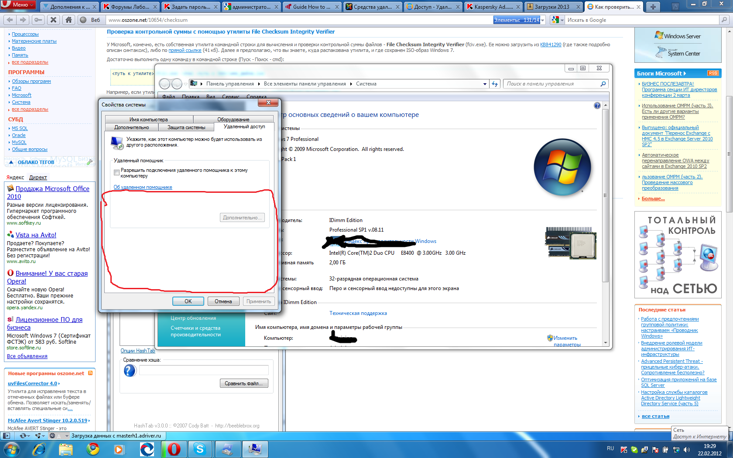
Task: Open Skype from the taskbar
Action: [x=200, y=449]
